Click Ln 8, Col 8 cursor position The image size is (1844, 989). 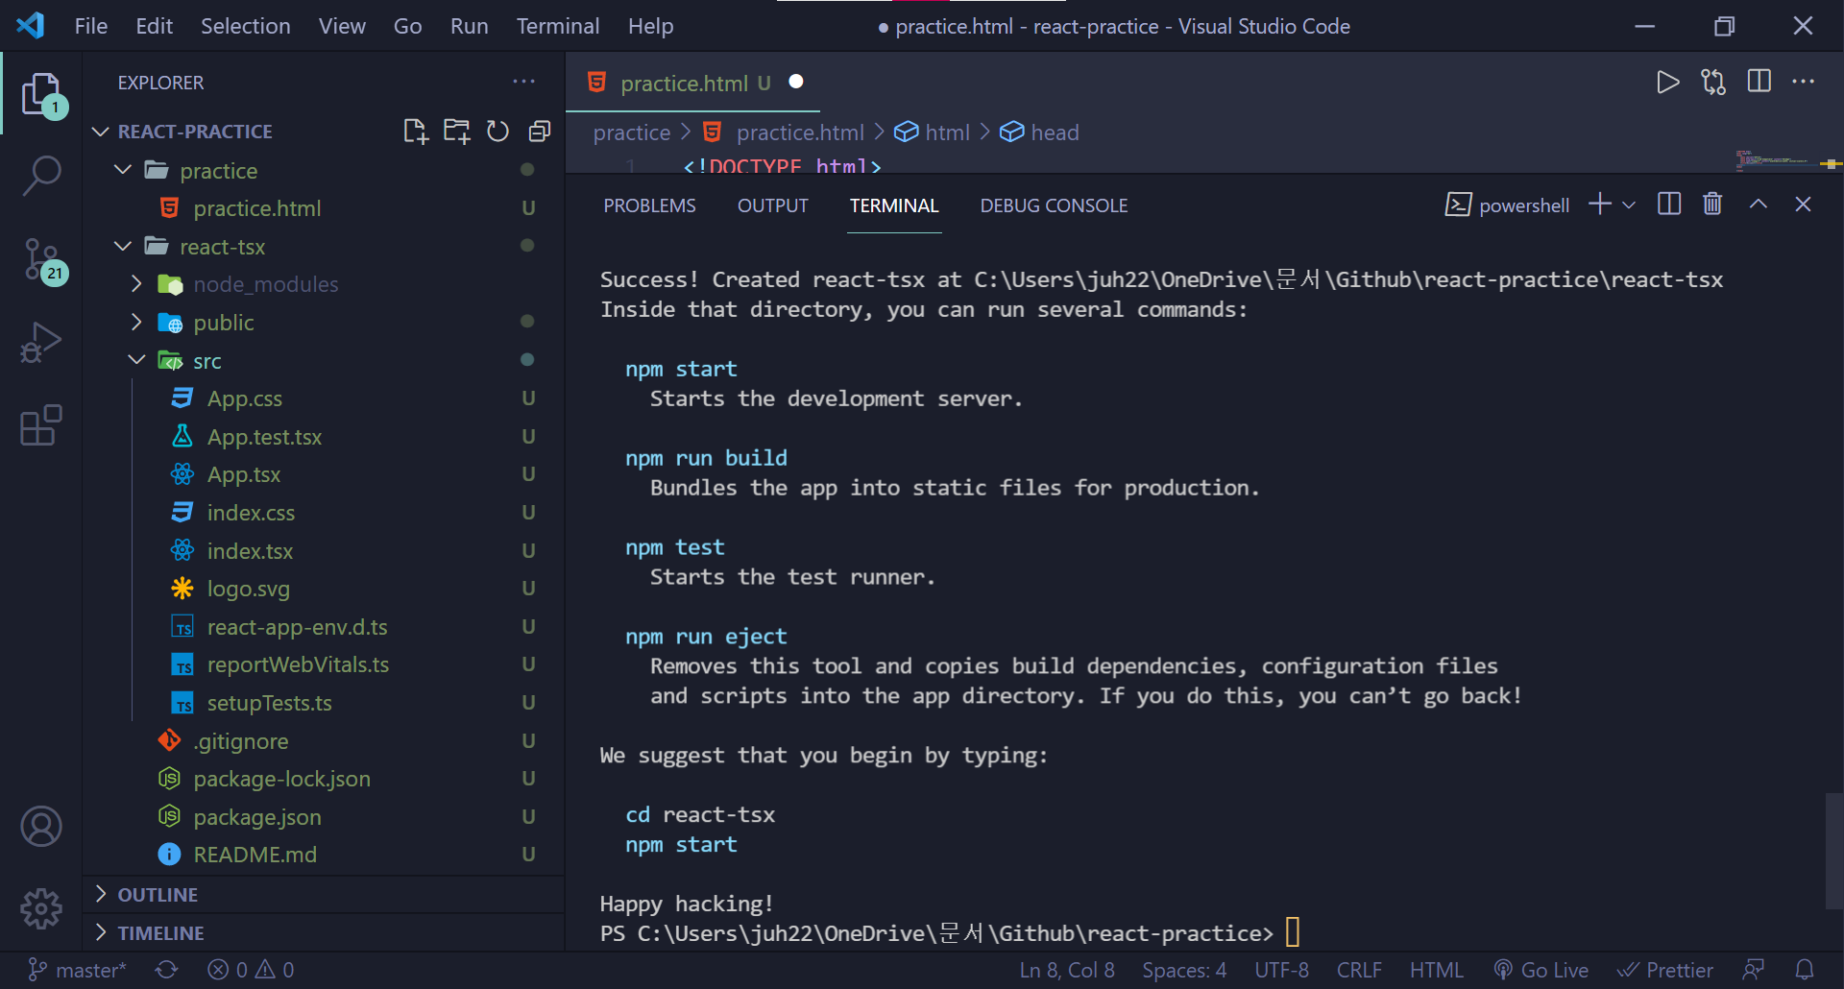[1067, 970]
